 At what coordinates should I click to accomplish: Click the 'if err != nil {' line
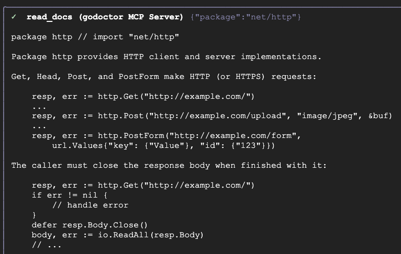(x=70, y=195)
